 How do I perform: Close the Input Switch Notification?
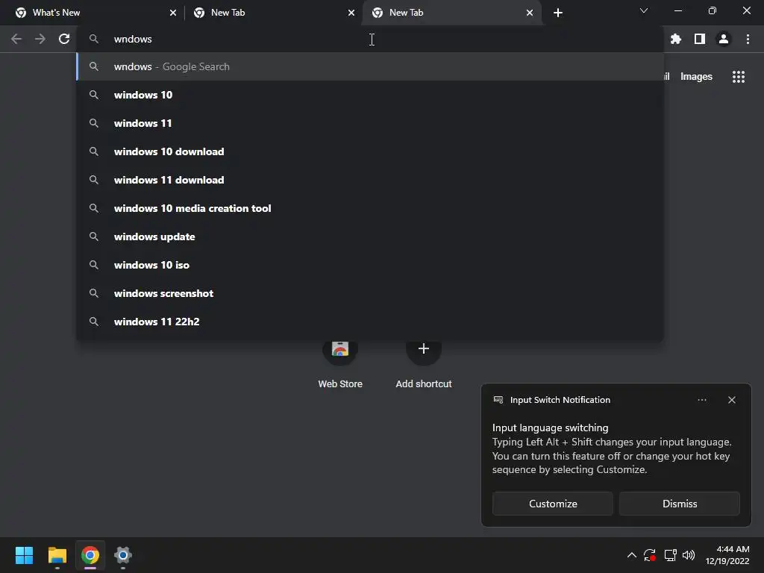point(731,400)
